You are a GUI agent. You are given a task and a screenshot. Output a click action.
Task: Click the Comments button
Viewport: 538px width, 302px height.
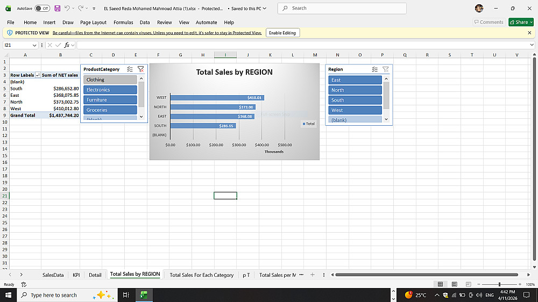coord(489,22)
